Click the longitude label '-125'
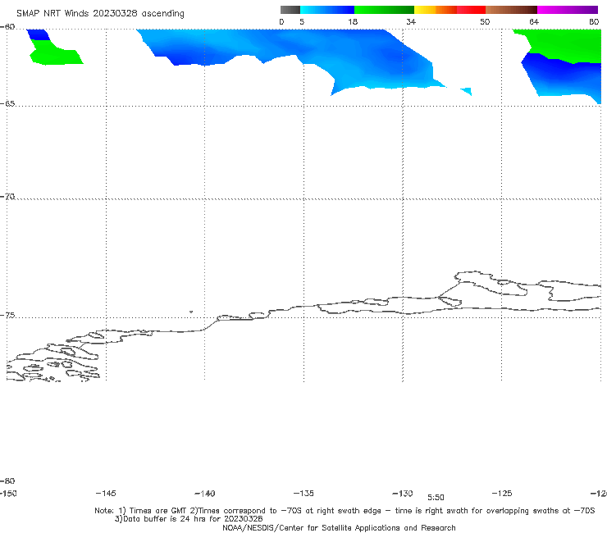This screenshot has height=533, width=607. [x=502, y=493]
